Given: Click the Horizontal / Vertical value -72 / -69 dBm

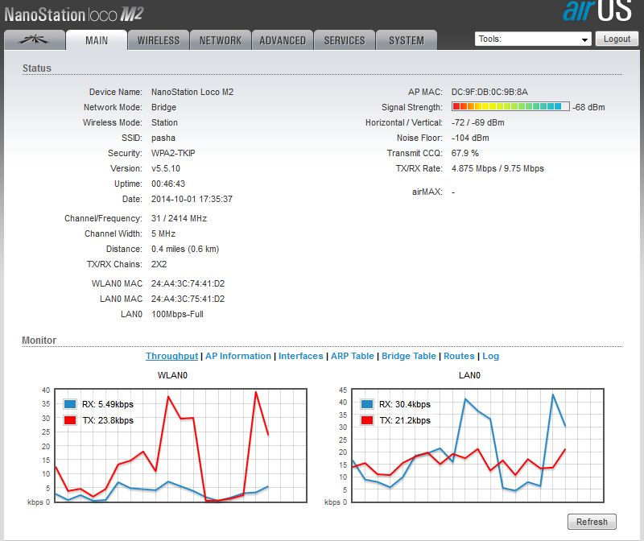Looking at the screenshot, I should 478,122.
